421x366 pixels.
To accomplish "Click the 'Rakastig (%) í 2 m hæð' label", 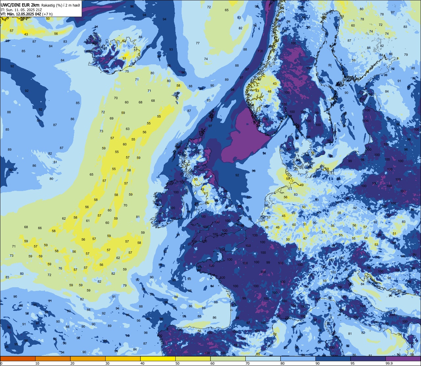I will coord(61,5).
